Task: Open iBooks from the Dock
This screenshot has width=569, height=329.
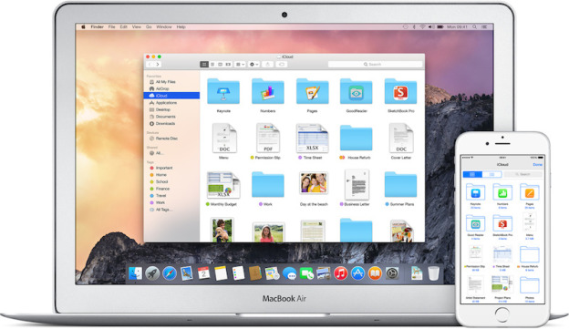Action: pyautogui.click(x=375, y=273)
